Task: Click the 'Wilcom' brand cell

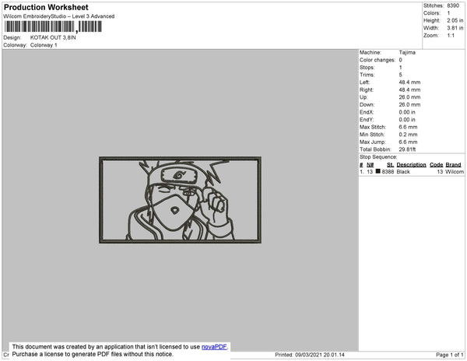Action: (x=455, y=172)
